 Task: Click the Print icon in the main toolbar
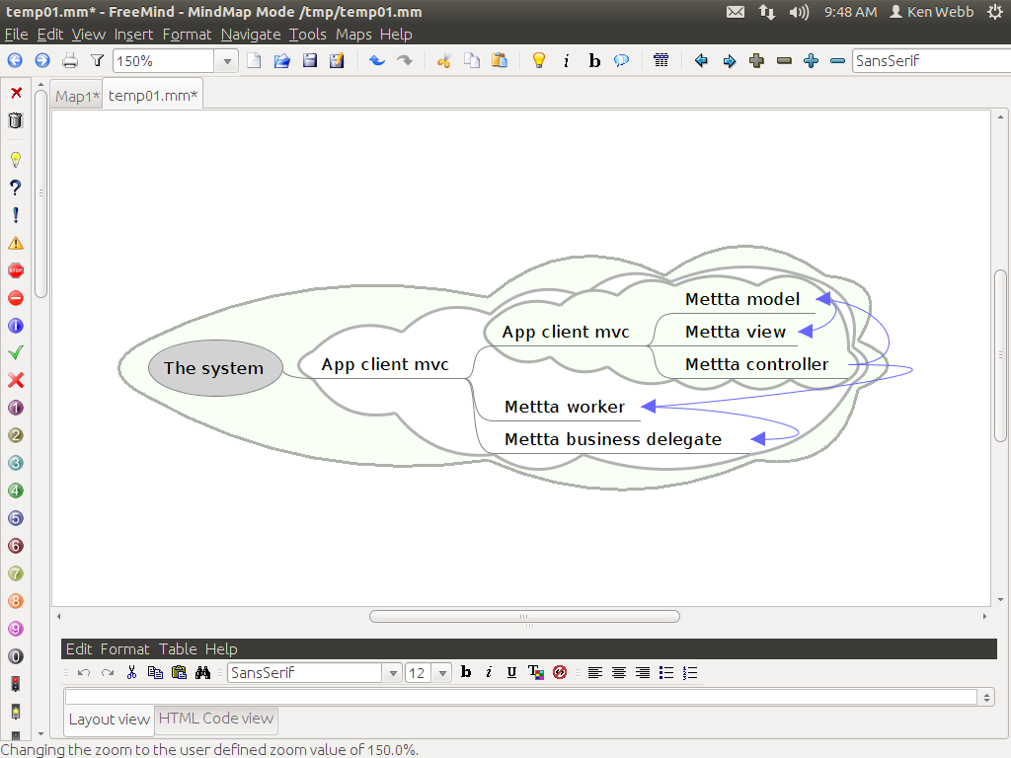pyautogui.click(x=70, y=61)
